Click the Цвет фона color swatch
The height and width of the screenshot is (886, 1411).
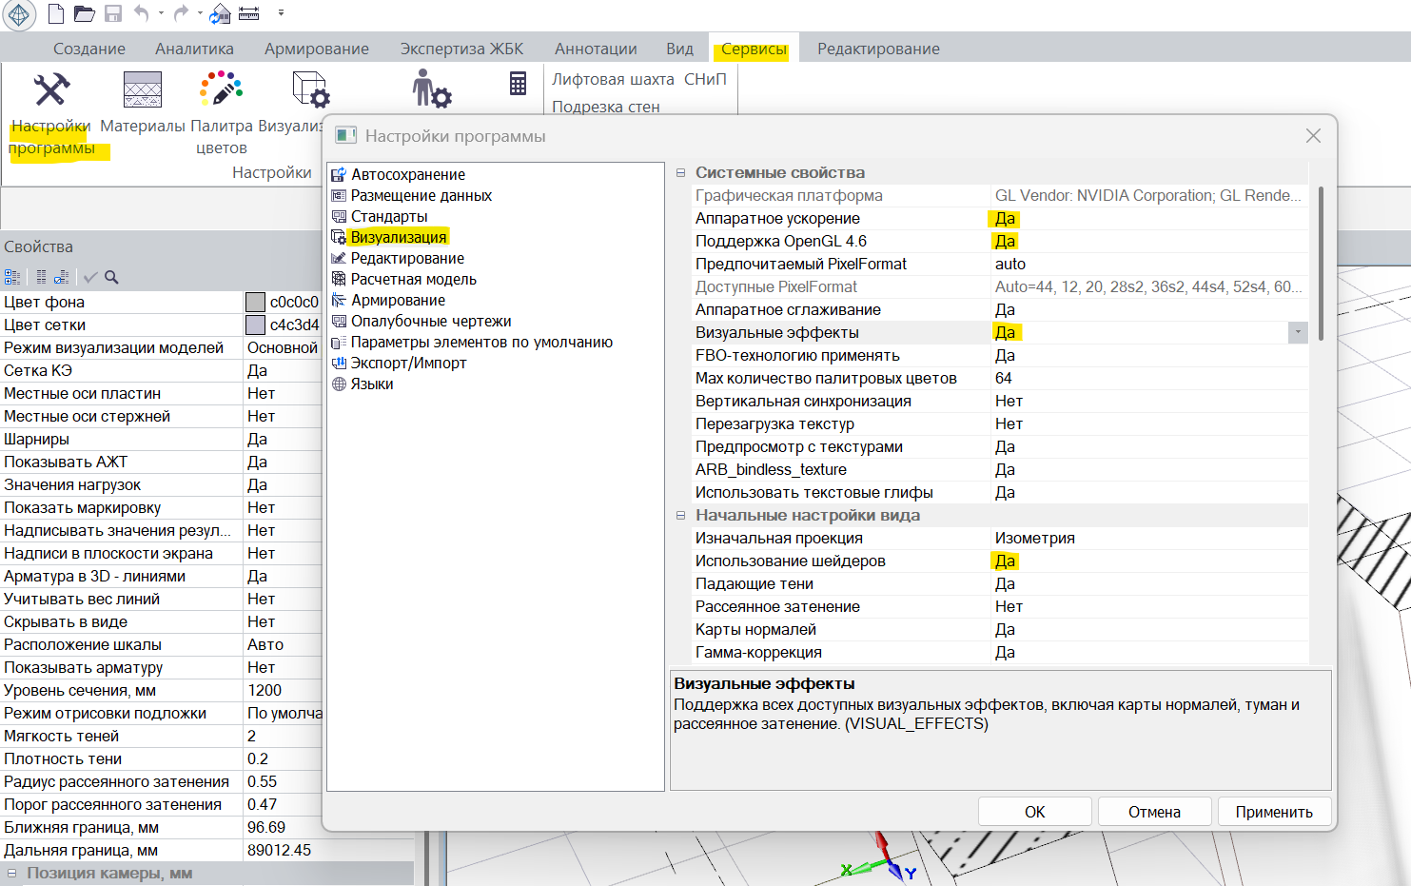pos(255,302)
